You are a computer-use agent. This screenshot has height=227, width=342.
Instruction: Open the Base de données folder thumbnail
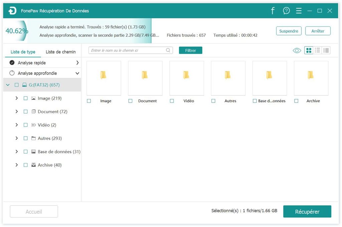(270, 78)
